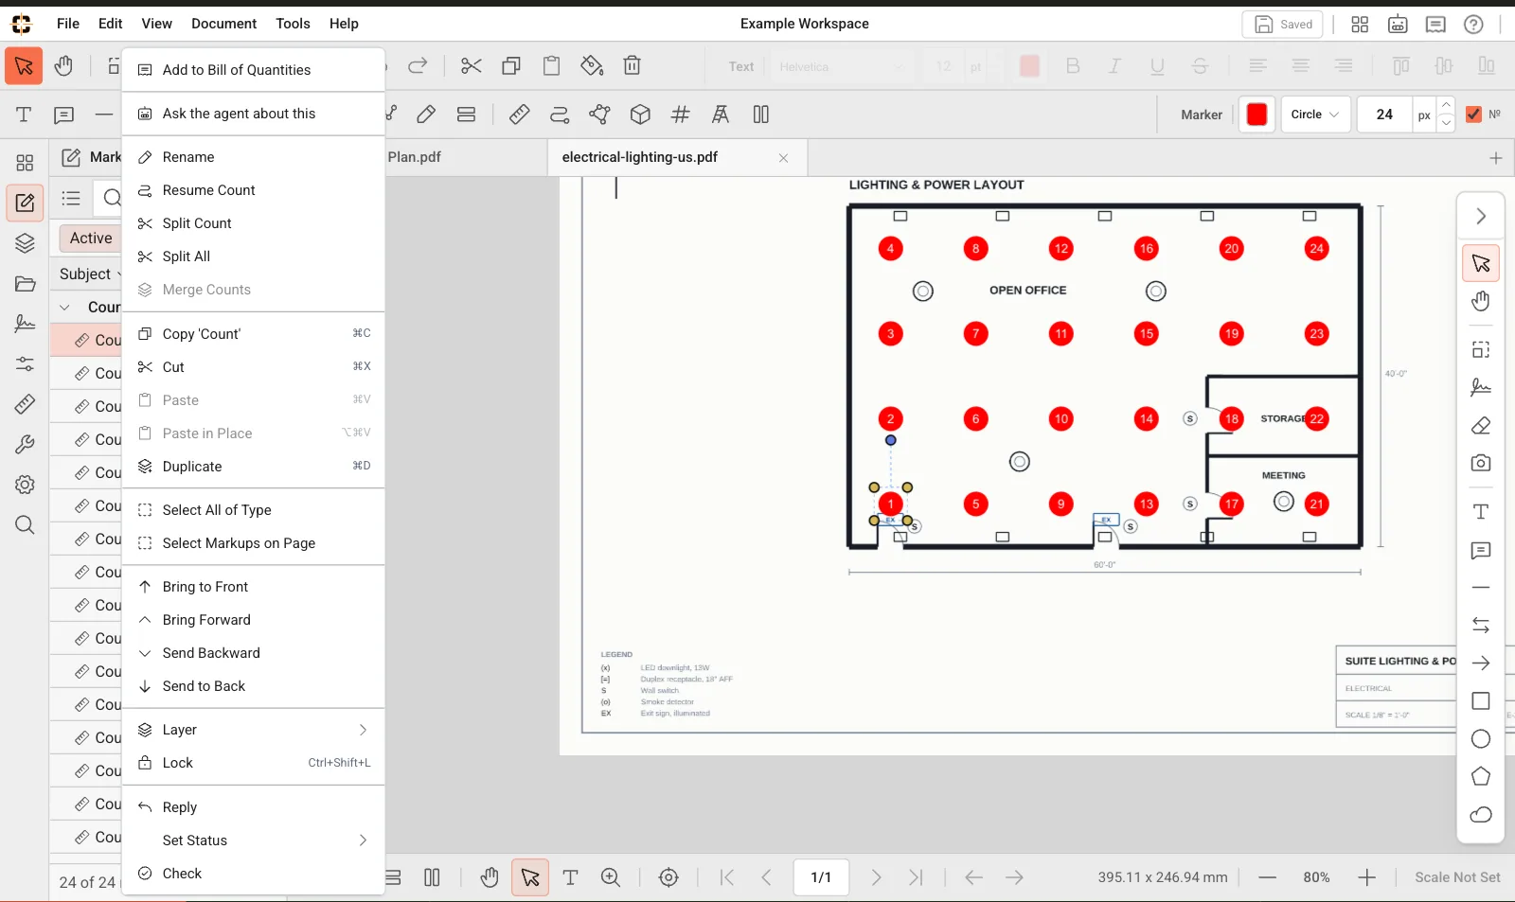
Task: Toggle the Active filter chip
Action: click(91, 239)
